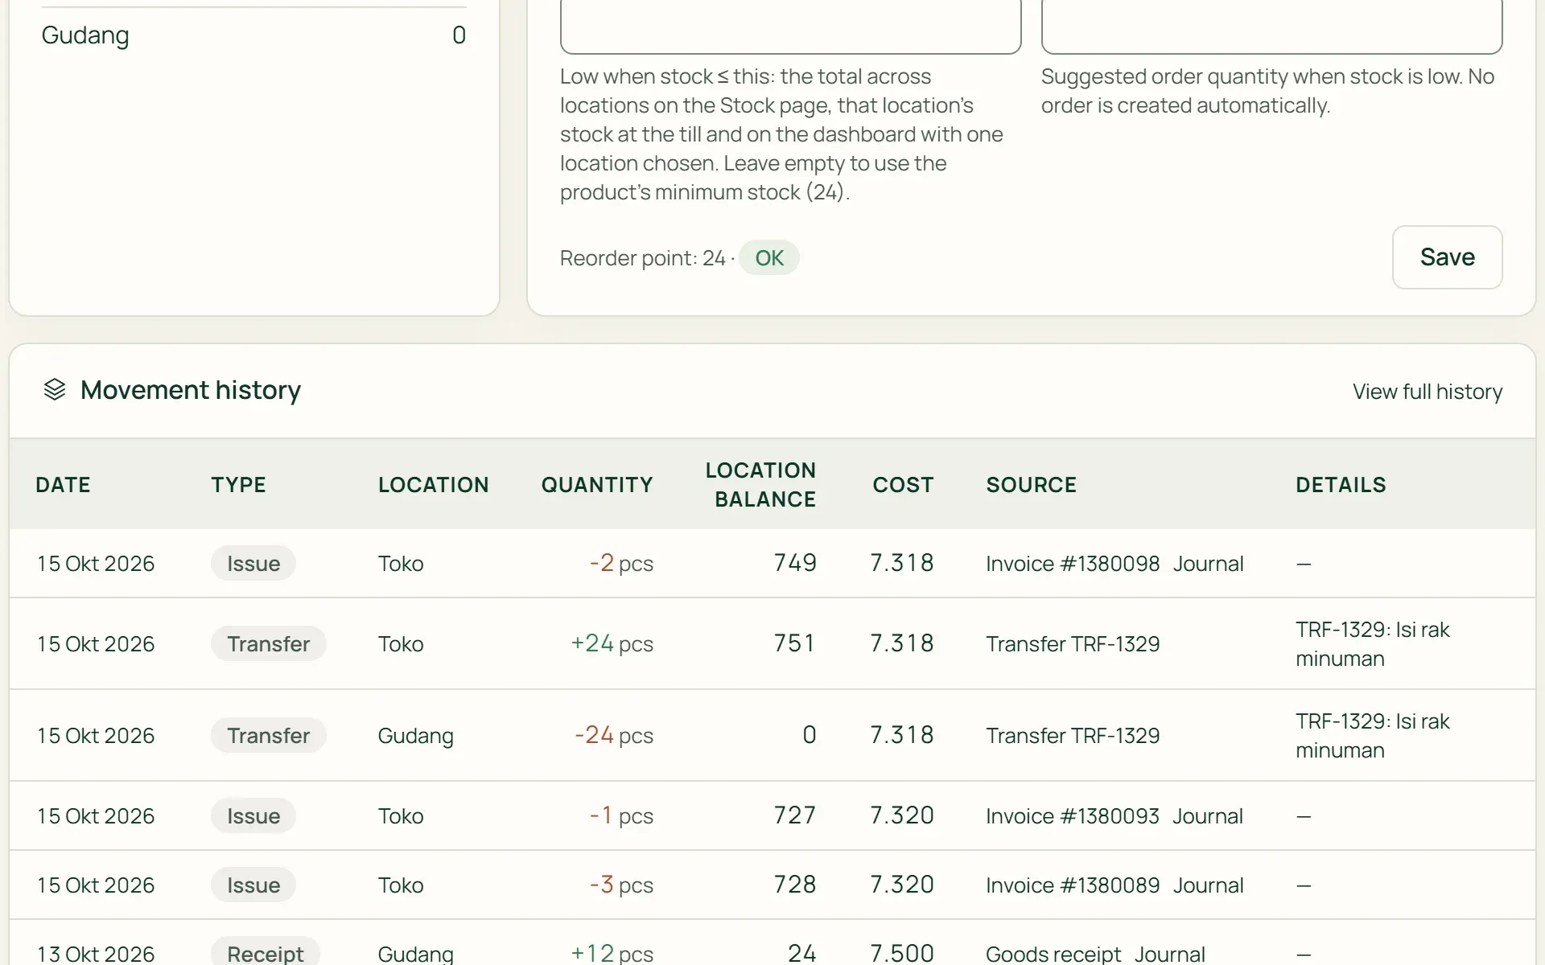The height and width of the screenshot is (965, 1545).
Task: Open Journal link for Goods receipt
Action: (1169, 955)
